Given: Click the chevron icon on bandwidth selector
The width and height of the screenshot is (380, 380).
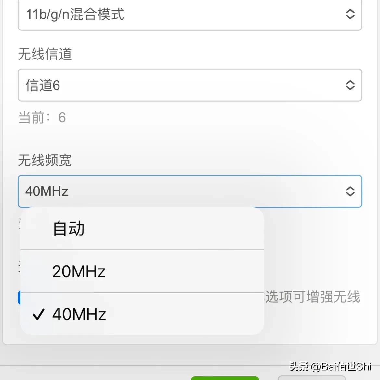Looking at the screenshot, I should click(350, 192).
